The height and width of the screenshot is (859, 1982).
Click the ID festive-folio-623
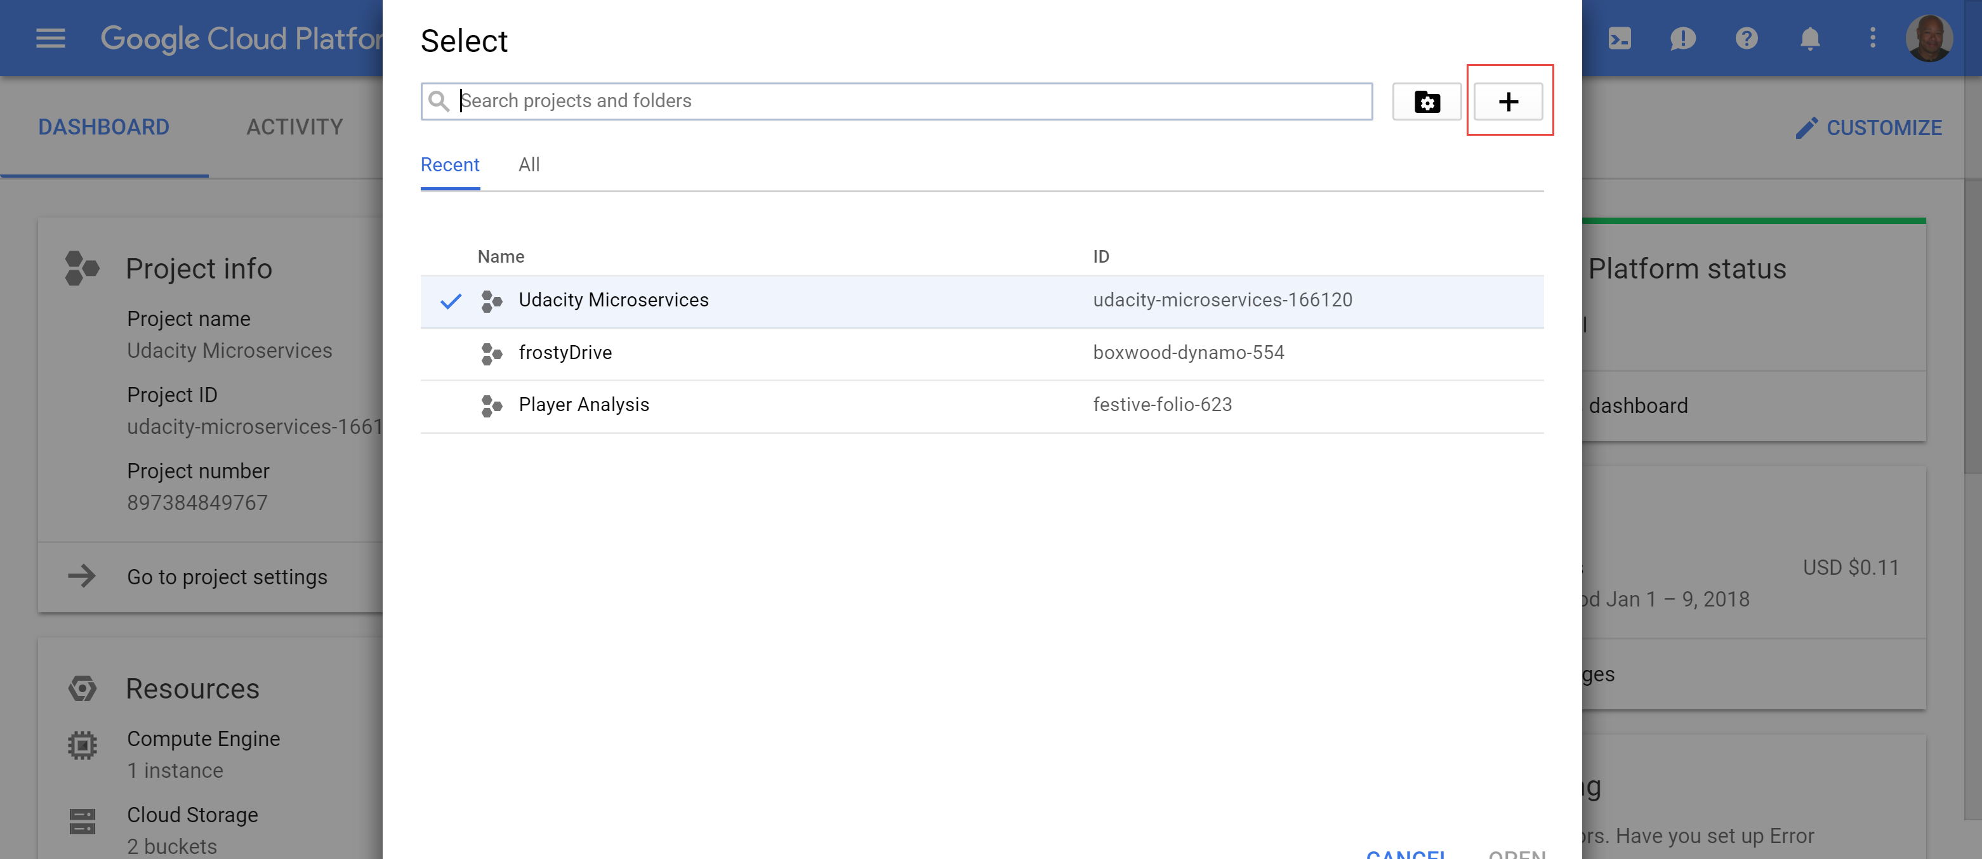(x=1162, y=405)
